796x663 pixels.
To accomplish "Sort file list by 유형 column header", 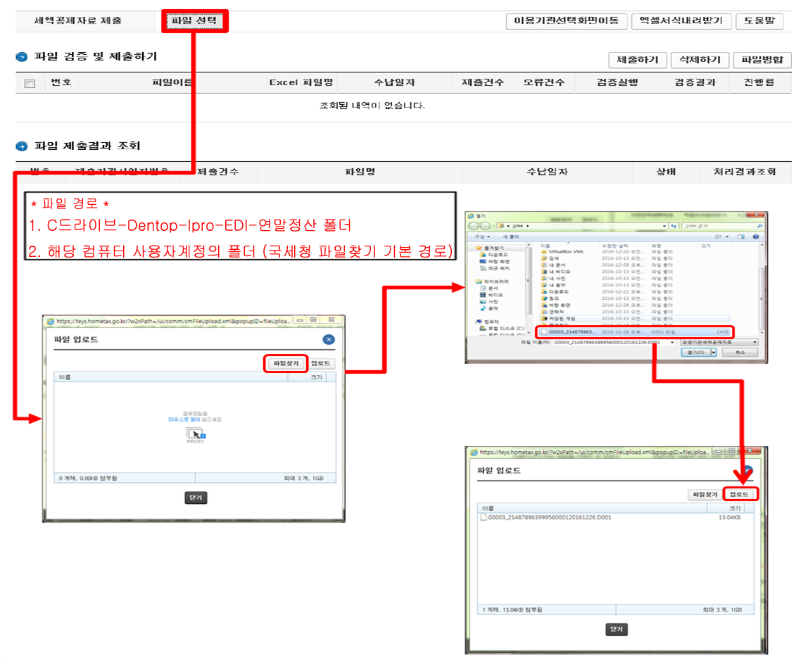I will pos(657,246).
